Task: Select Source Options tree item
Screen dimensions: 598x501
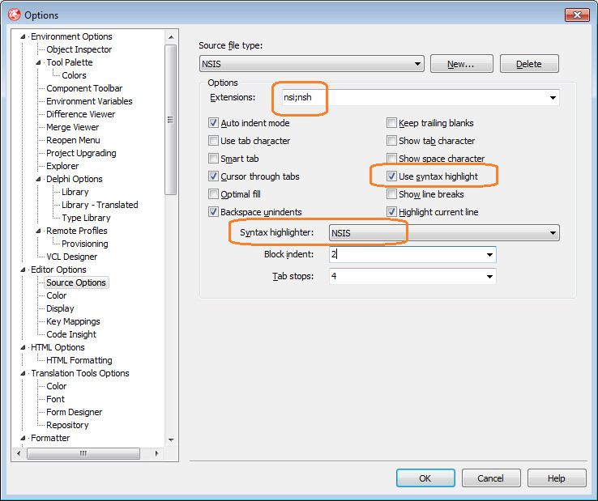Action: click(76, 282)
